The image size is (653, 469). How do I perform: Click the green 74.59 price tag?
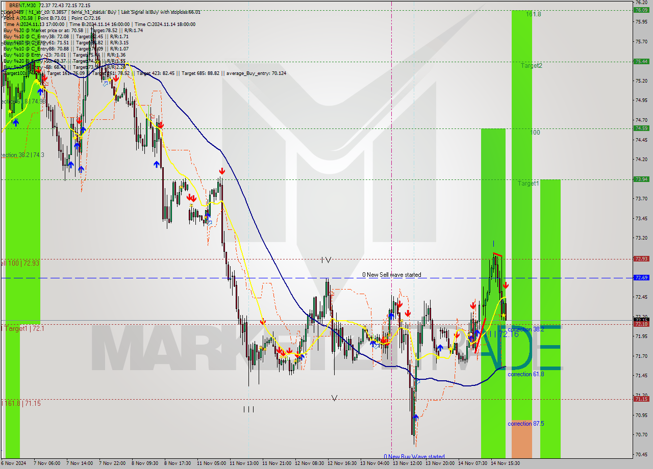pyautogui.click(x=641, y=128)
